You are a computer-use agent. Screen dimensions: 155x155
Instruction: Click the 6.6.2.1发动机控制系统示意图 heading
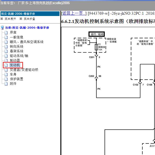tap(108, 21)
